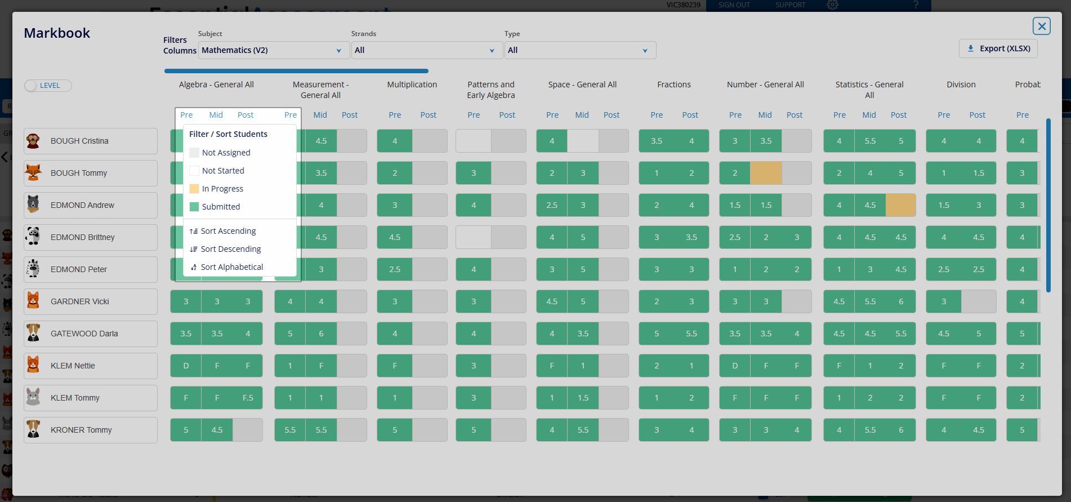Click BOUGH Tommy's fox avatar icon
This screenshot has height=502, width=1071.
[33, 173]
